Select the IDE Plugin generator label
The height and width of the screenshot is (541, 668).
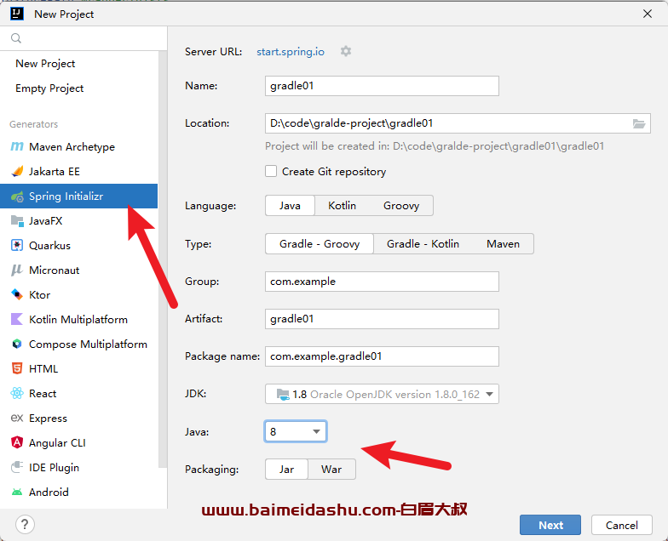pos(55,468)
